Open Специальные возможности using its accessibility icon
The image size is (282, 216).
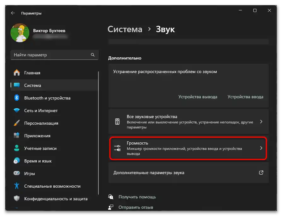coord(17,186)
